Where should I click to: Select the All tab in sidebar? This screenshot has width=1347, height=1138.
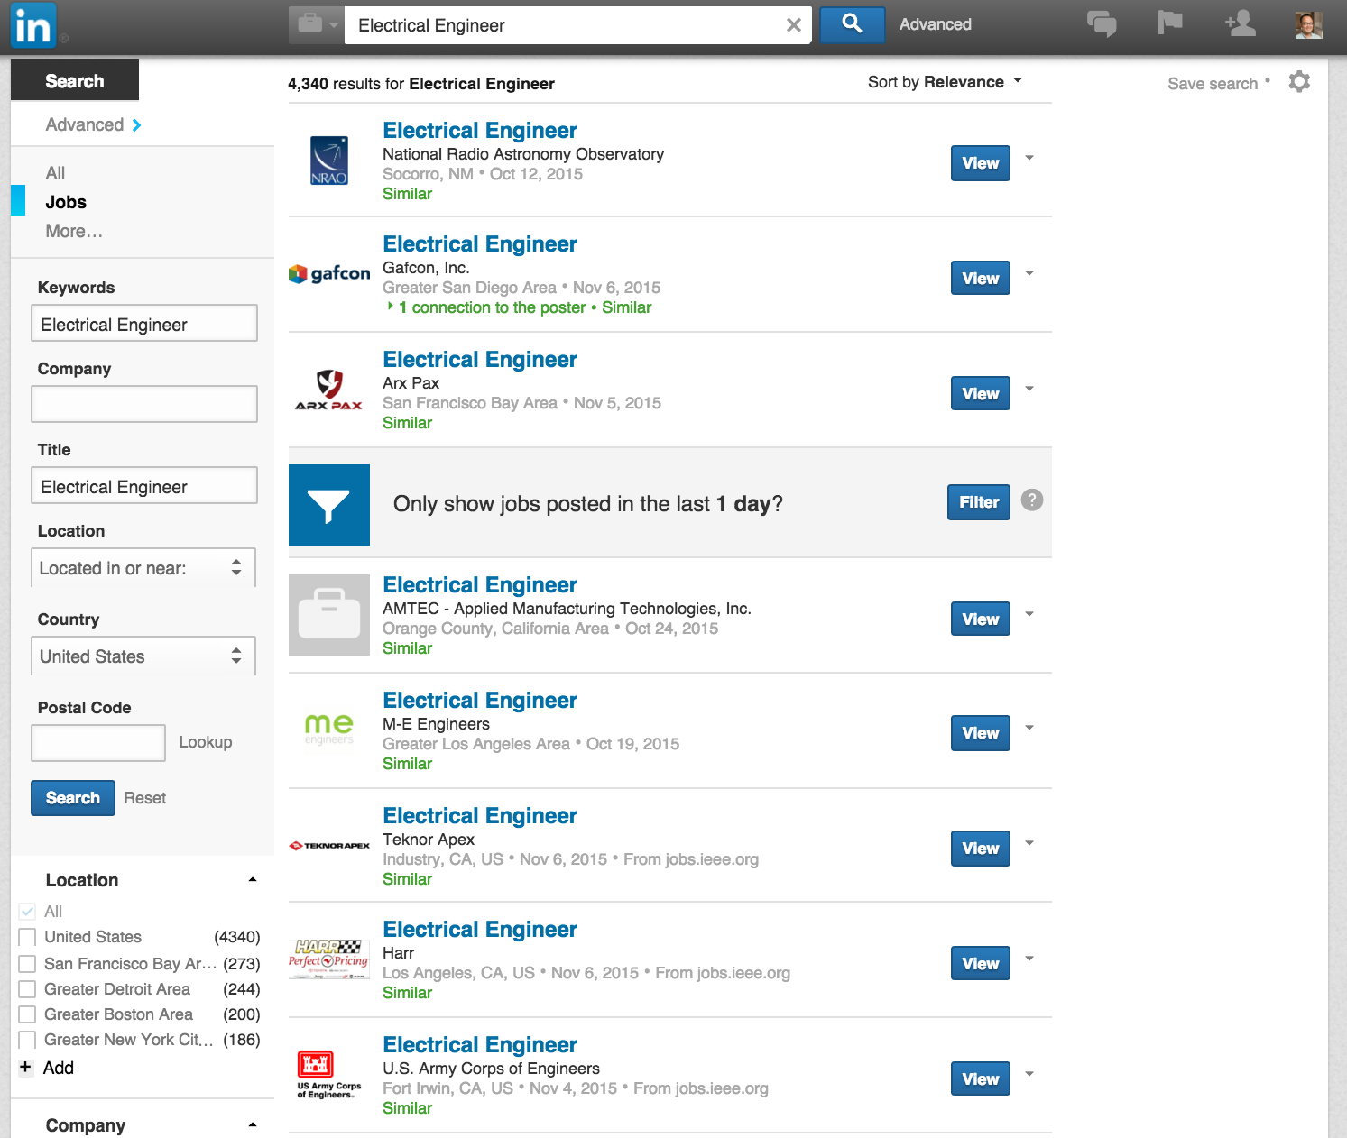[x=55, y=173]
